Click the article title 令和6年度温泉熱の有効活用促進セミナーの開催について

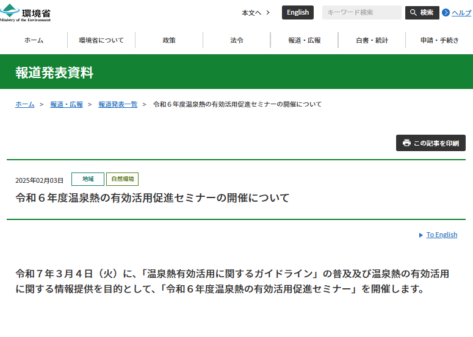(153, 198)
